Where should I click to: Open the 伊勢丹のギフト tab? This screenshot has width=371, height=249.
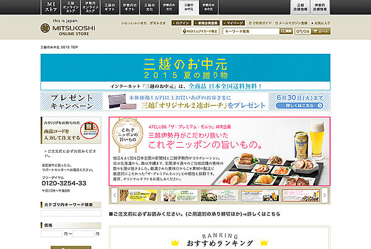(129, 7)
